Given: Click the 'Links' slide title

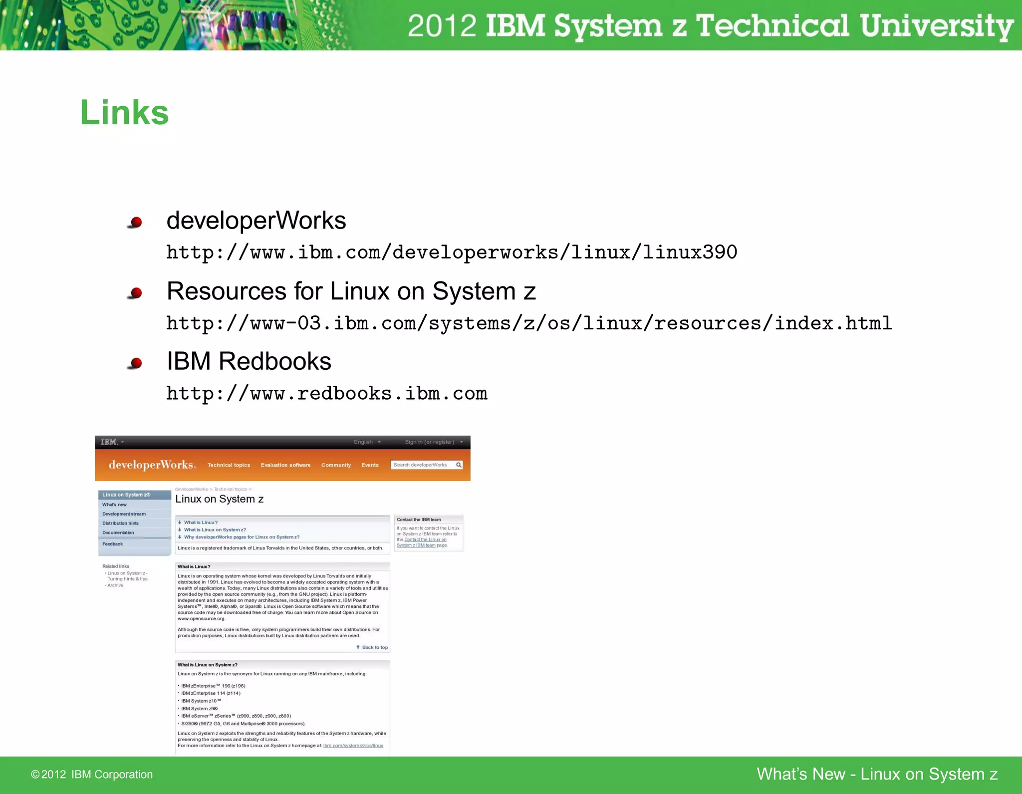Looking at the screenshot, I should point(124,112).
